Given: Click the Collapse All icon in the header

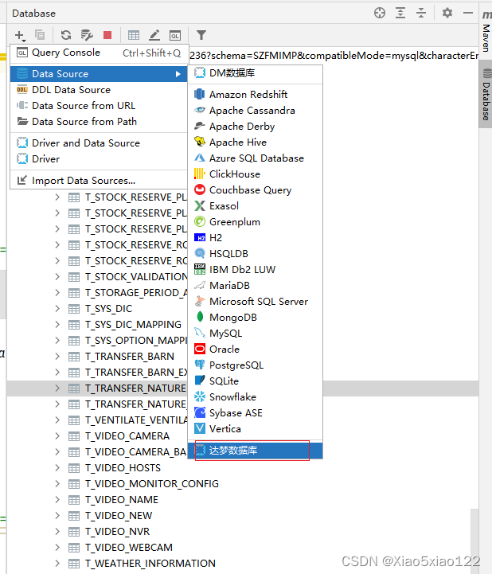Looking at the screenshot, I should [x=421, y=14].
